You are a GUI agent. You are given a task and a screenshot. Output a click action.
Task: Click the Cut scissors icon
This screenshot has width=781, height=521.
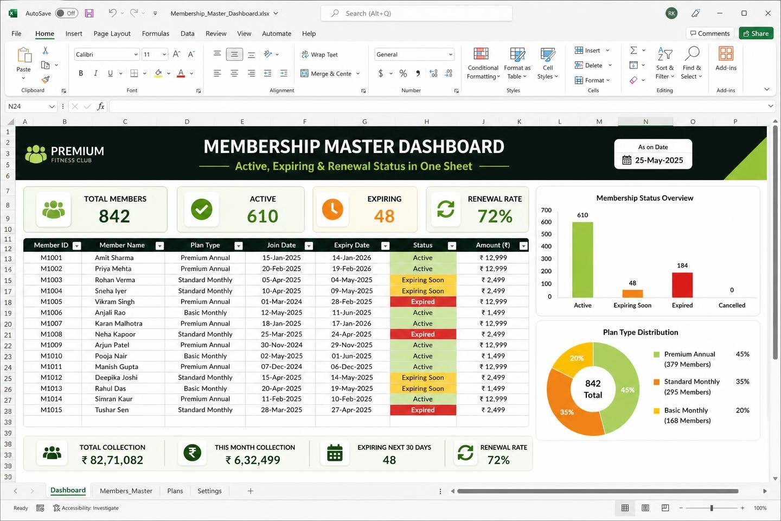[46, 50]
